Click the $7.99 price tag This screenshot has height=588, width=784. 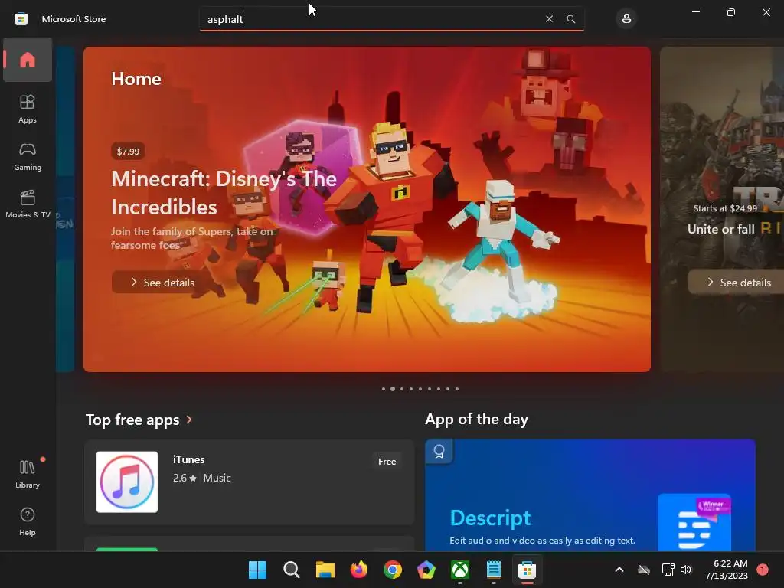(128, 151)
